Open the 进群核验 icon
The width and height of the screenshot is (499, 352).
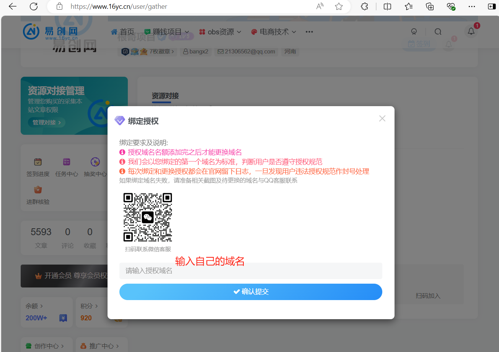pyautogui.click(x=38, y=190)
